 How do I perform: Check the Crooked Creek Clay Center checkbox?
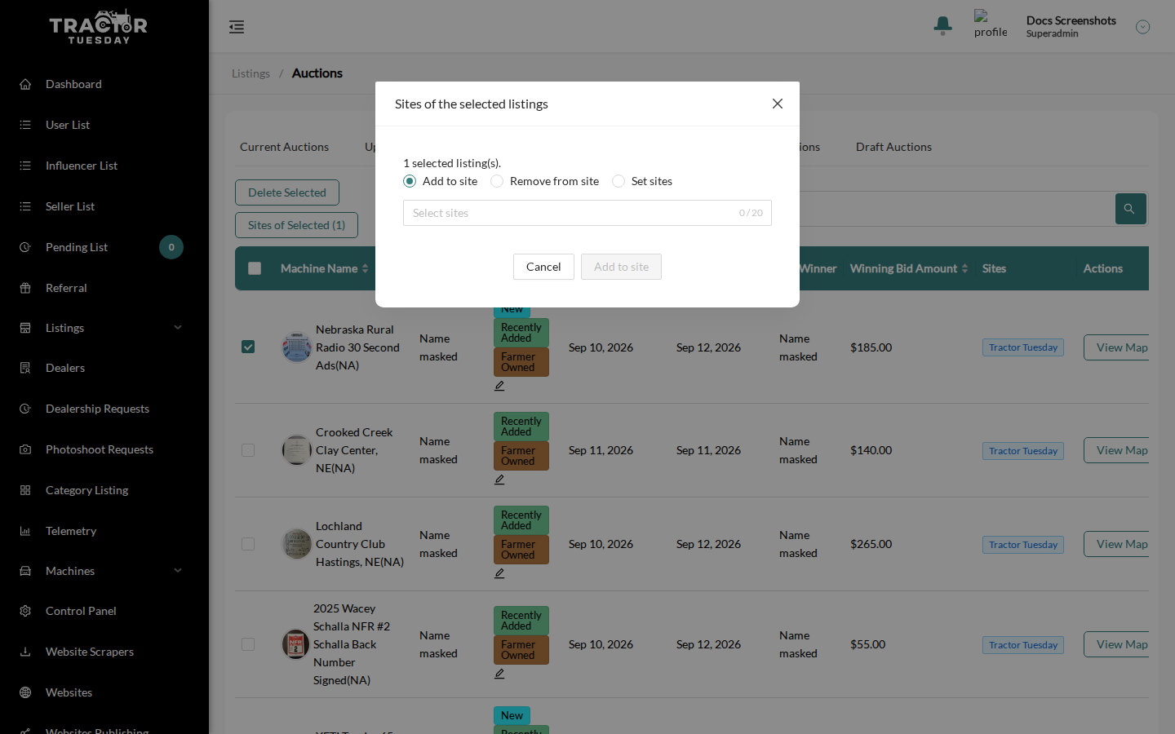click(248, 450)
